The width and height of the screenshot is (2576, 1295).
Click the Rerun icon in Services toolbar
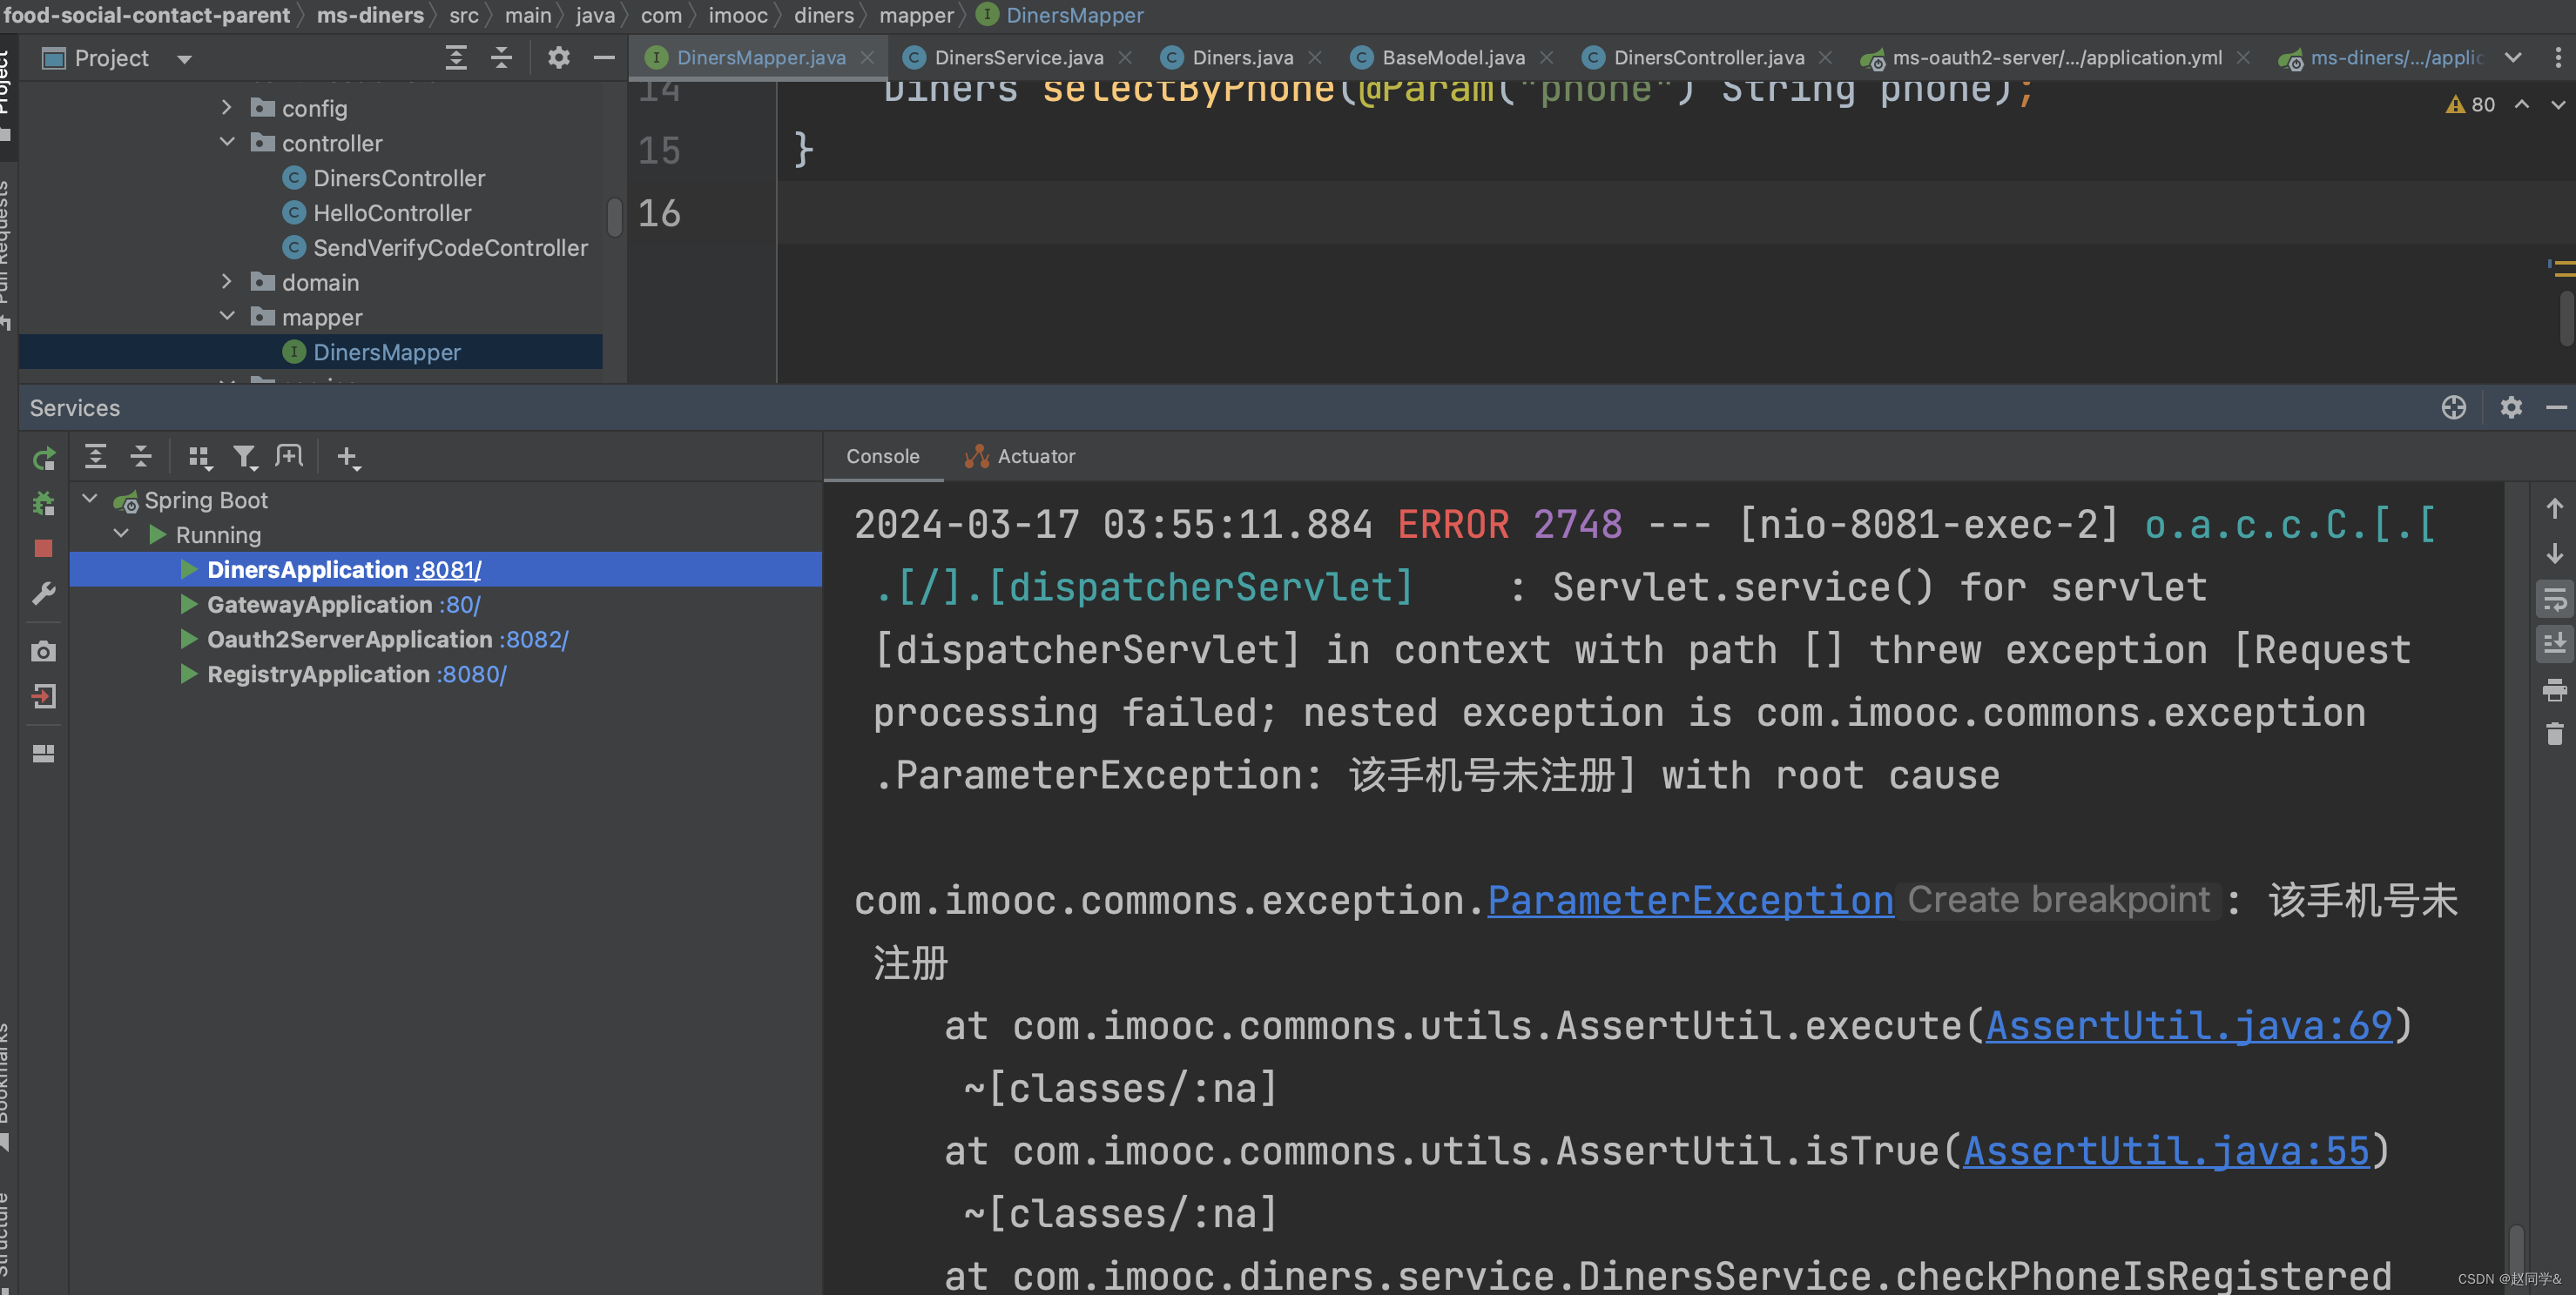pos(43,459)
